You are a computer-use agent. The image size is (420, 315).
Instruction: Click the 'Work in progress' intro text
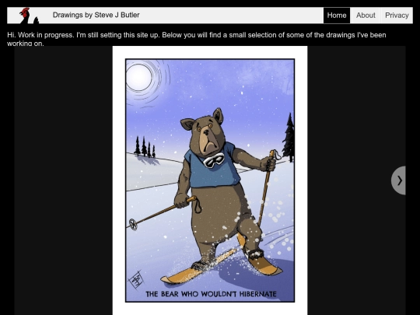pyautogui.click(x=197, y=39)
